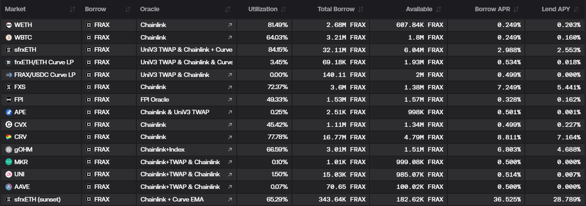Select the frxETH/ETH Curve LP market
Screen dimensions: 586x206
pyautogui.click(x=43, y=63)
